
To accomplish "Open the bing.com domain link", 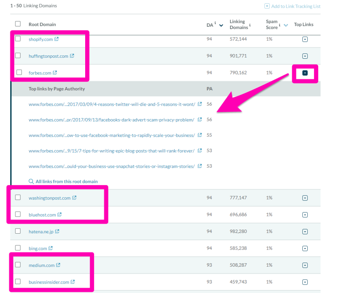I will (38, 248).
